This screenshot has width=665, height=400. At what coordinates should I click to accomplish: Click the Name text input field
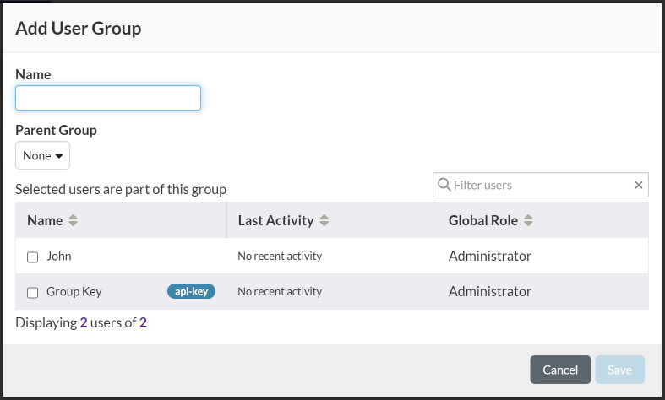coord(108,99)
